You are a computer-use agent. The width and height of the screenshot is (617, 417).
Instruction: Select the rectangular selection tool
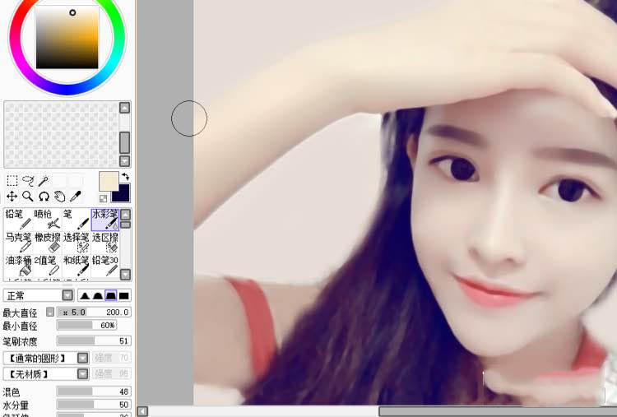point(12,181)
